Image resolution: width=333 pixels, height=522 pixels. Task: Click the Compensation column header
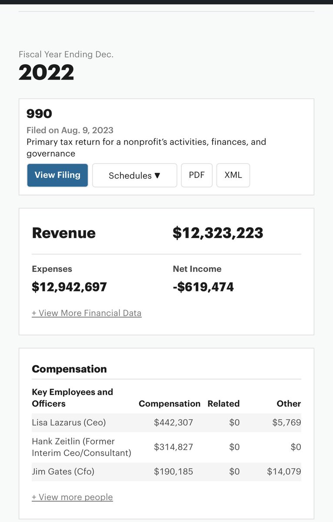170,404
